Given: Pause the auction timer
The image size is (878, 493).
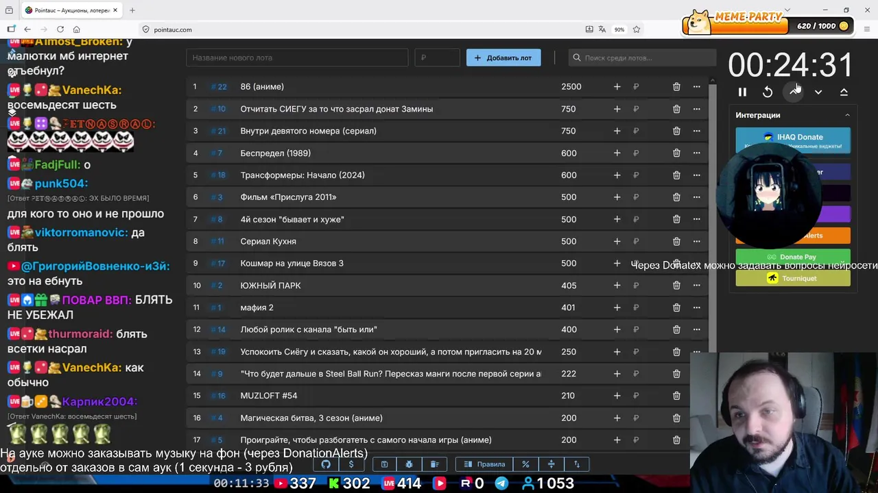Looking at the screenshot, I should click(742, 92).
